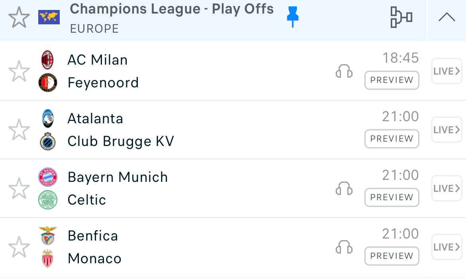
Task: Click the headphones icon for Bayern Munich match
Action: [344, 189]
